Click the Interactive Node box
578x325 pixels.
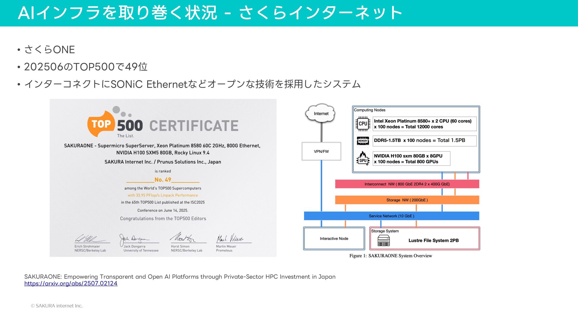pyautogui.click(x=334, y=239)
